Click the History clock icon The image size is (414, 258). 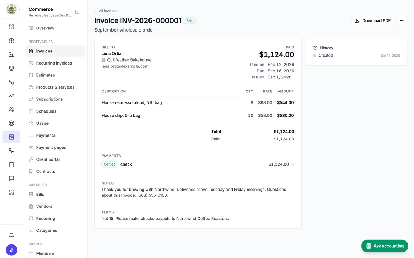pos(315,48)
